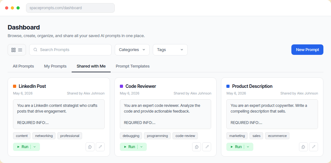Screen dimensions: 331x163
Task: Edit the LinkedIn Post prompt
Action: 100,147
